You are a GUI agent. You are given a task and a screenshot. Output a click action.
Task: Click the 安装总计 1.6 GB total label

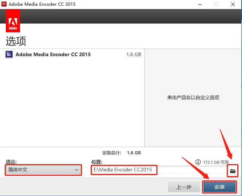(x=122, y=153)
